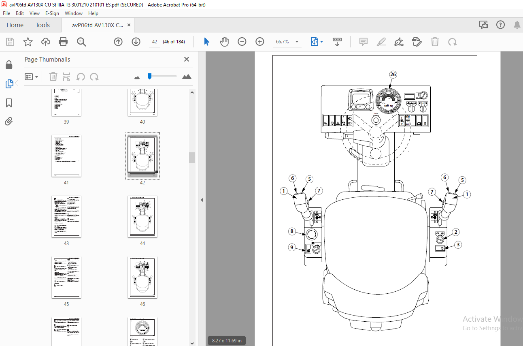523x346 pixels.
Task: Upload the file with the cloud icon
Action: pos(46,42)
